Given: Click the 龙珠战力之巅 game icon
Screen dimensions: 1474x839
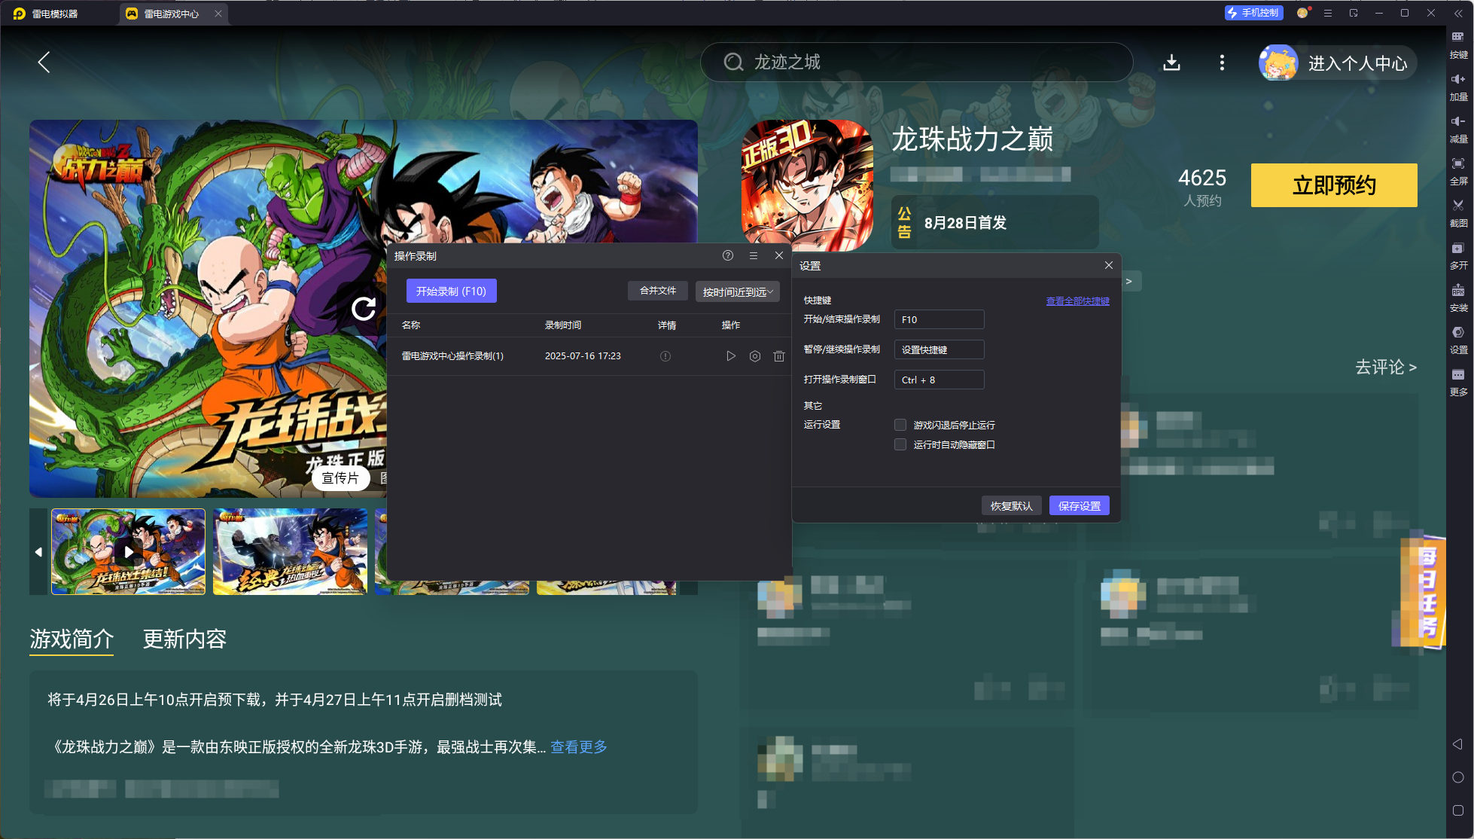Looking at the screenshot, I should coord(807,185).
